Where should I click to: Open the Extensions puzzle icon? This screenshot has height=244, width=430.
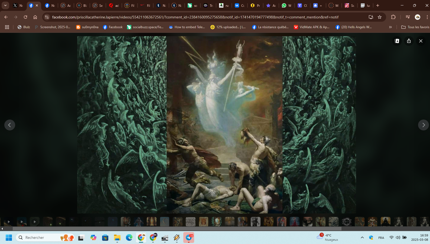click(393, 17)
